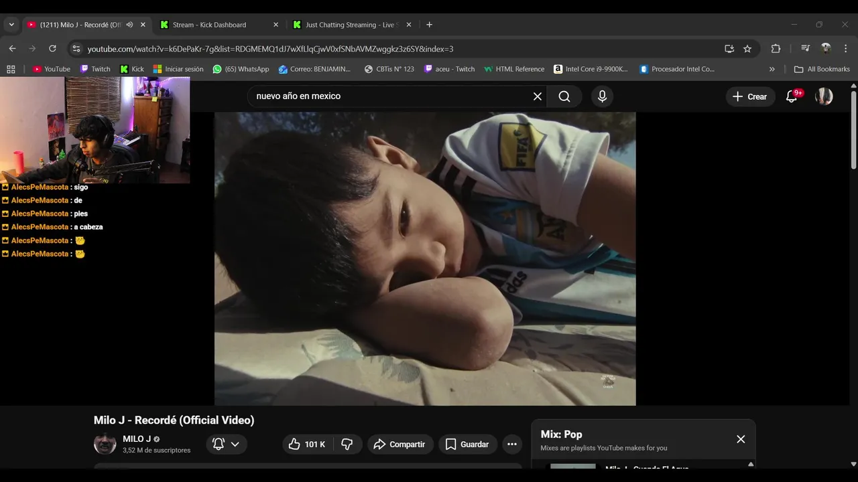This screenshot has width=858, height=482.
Task: Open All Bookmarks folder
Action: (822, 69)
